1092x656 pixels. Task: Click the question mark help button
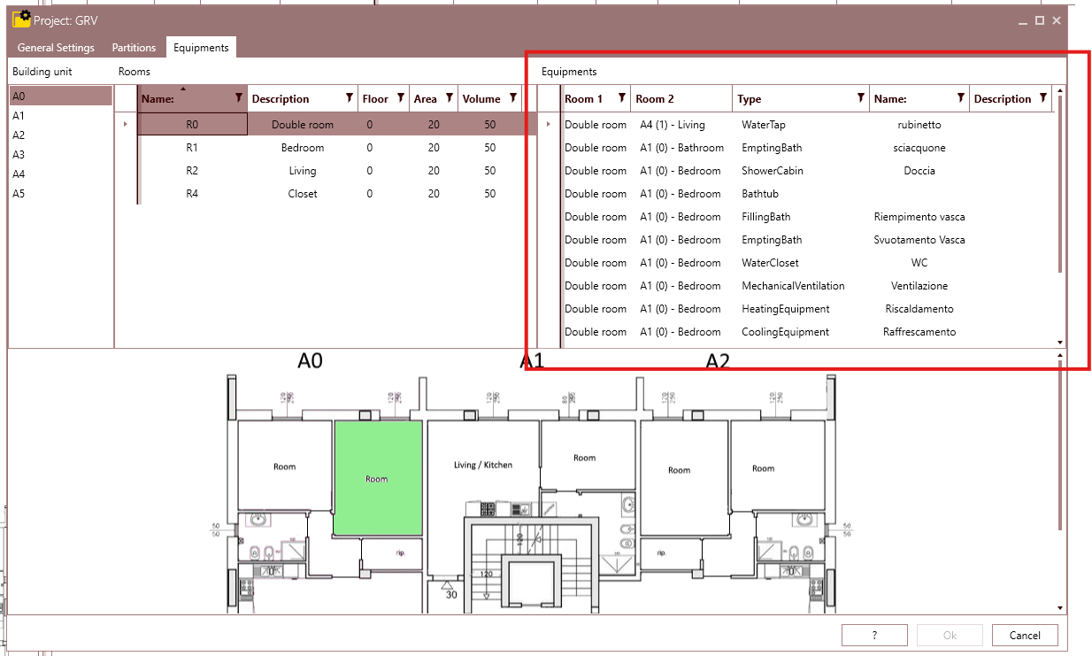tap(874, 635)
